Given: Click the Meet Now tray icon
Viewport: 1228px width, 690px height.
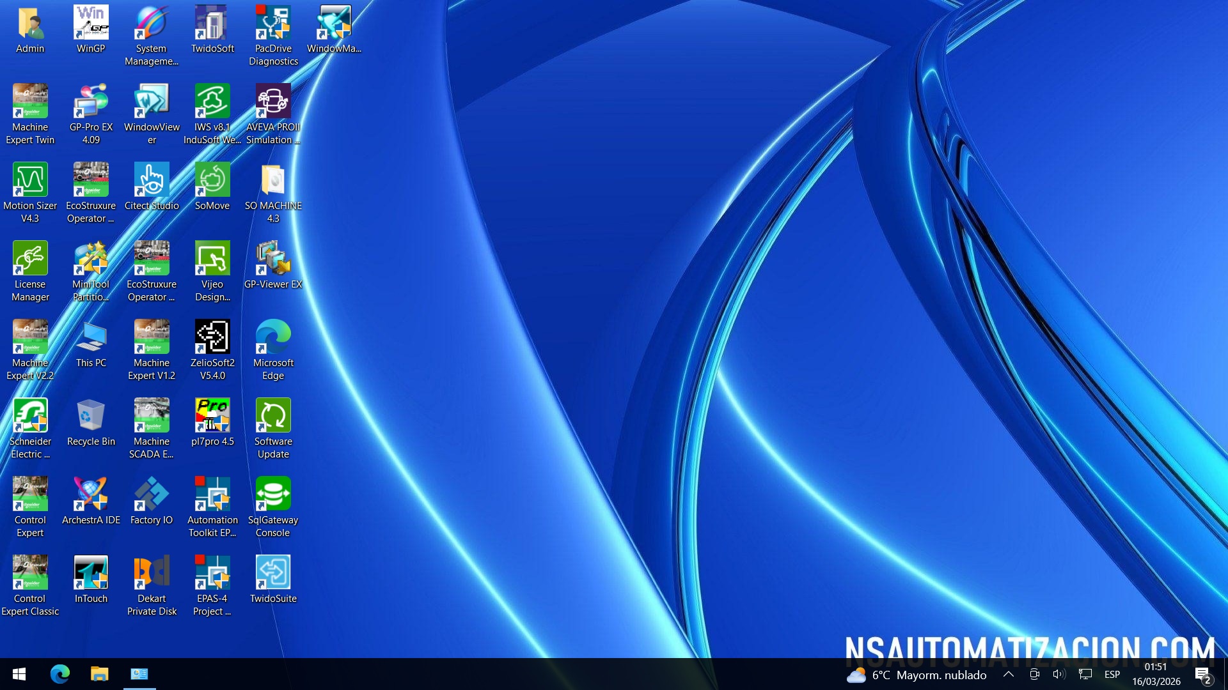Looking at the screenshot, I should click(1034, 674).
